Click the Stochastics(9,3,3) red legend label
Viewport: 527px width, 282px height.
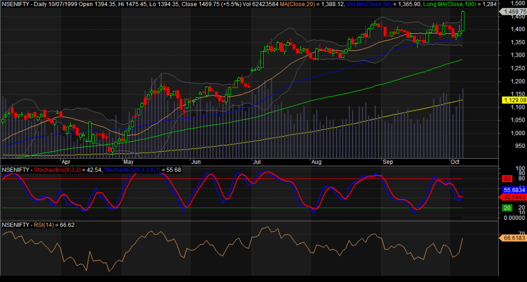point(58,170)
